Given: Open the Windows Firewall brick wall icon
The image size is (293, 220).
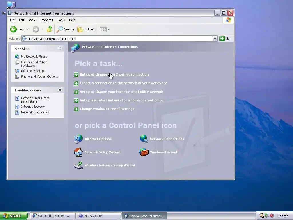Looking at the screenshot, I should click(x=144, y=152).
